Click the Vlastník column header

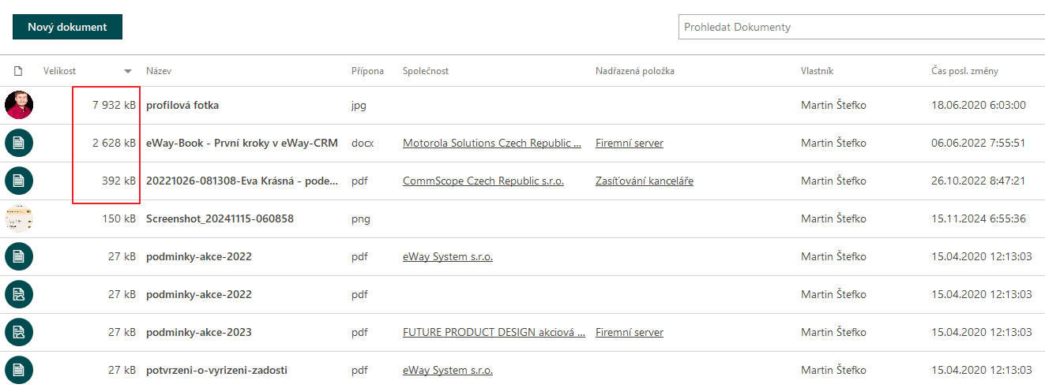click(x=817, y=71)
